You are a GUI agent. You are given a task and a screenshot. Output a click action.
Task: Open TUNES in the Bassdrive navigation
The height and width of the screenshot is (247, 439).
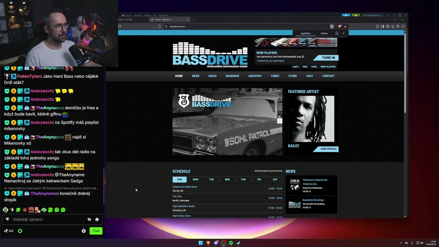275,76
